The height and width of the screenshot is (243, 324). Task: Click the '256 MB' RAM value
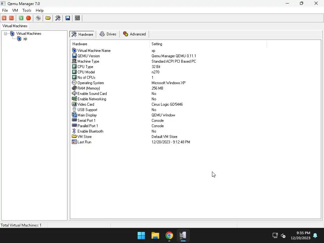point(157,88)
